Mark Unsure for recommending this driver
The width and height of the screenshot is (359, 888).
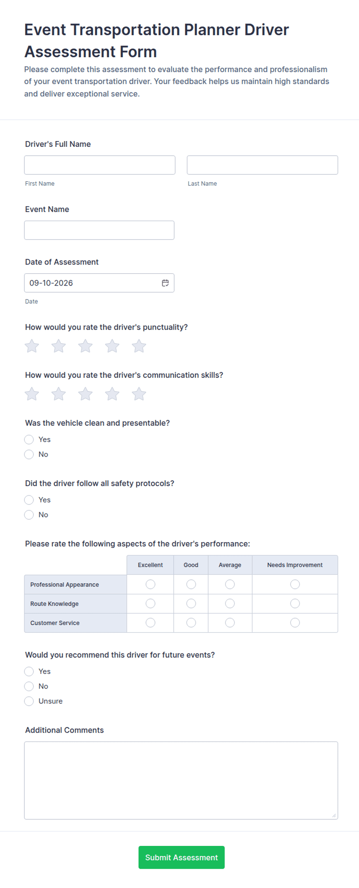coord(29,701)
